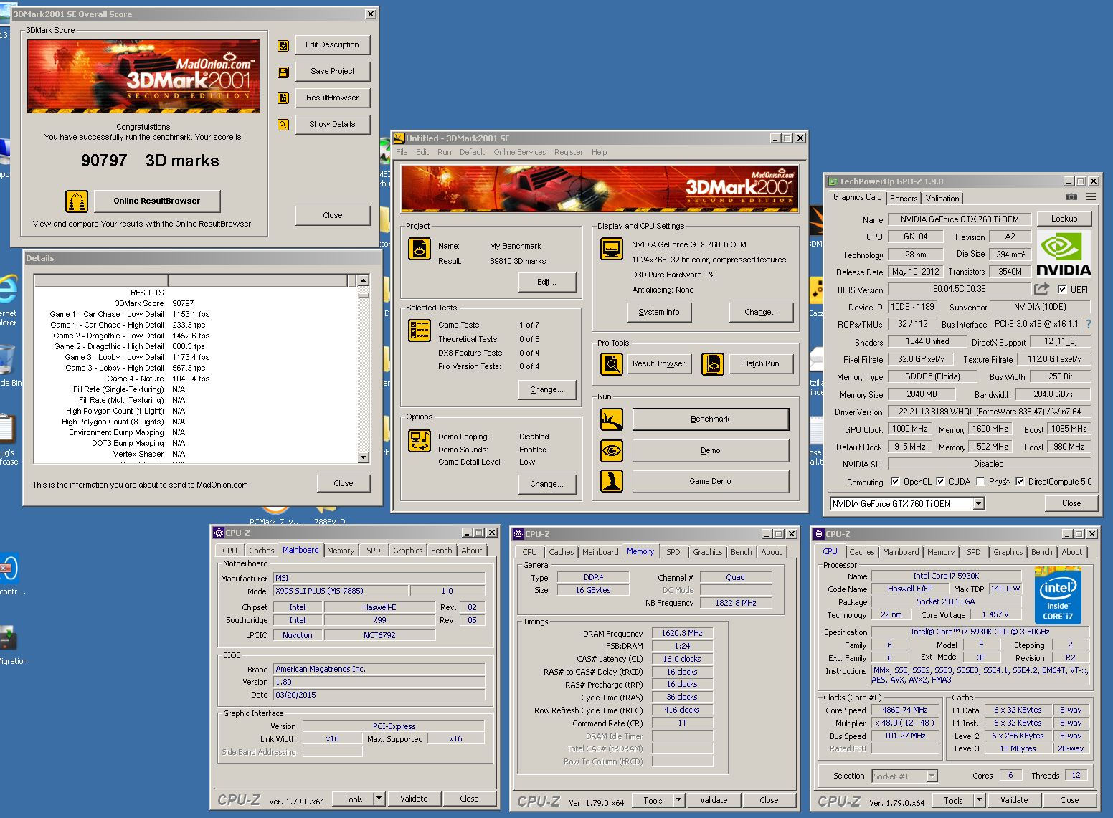Open the GPU selection dropdown in GPU-Z
This screenshot has width=1113, height=818.
(x=979, y=504)
